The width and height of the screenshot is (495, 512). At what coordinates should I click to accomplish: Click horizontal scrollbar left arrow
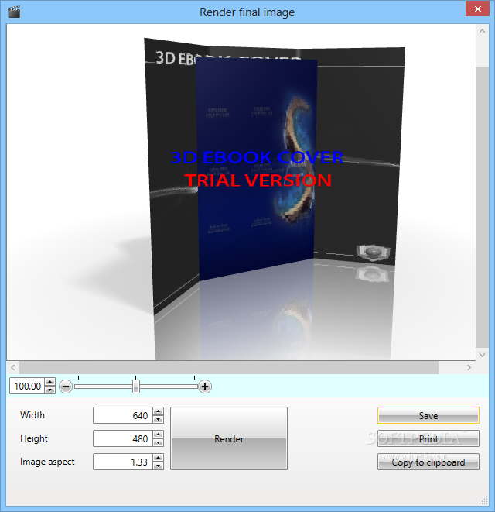click(12, 367)
